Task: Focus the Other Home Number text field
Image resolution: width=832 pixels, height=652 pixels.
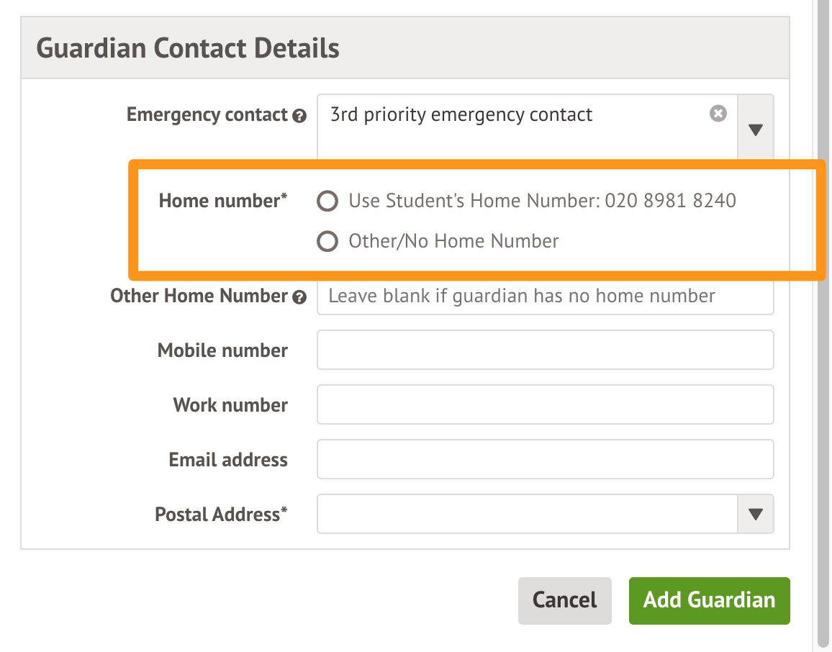Action: coord(544,296)
